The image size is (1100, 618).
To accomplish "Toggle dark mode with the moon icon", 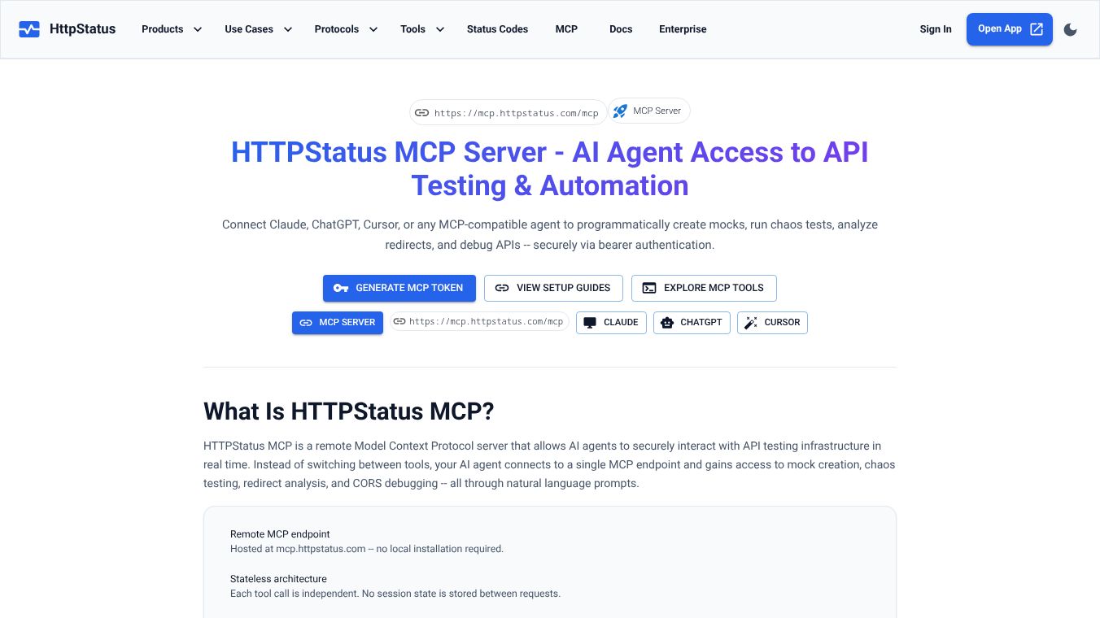I will [1071, 29].
